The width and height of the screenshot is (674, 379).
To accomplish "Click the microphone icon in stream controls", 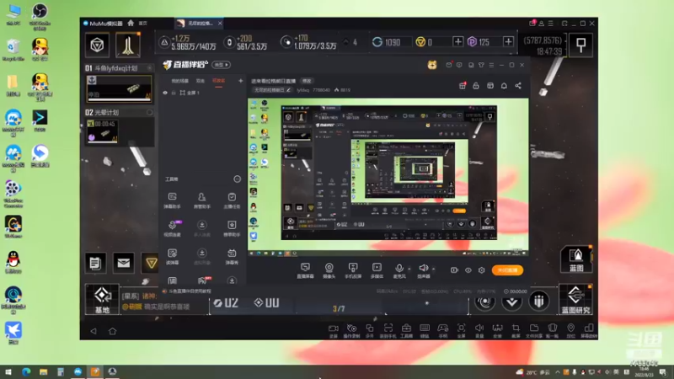I will coord(399,269).
